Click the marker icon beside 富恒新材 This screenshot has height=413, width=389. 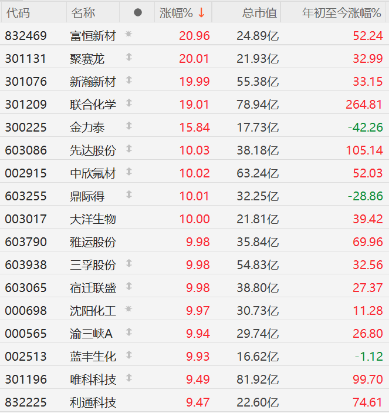[128, 35]
